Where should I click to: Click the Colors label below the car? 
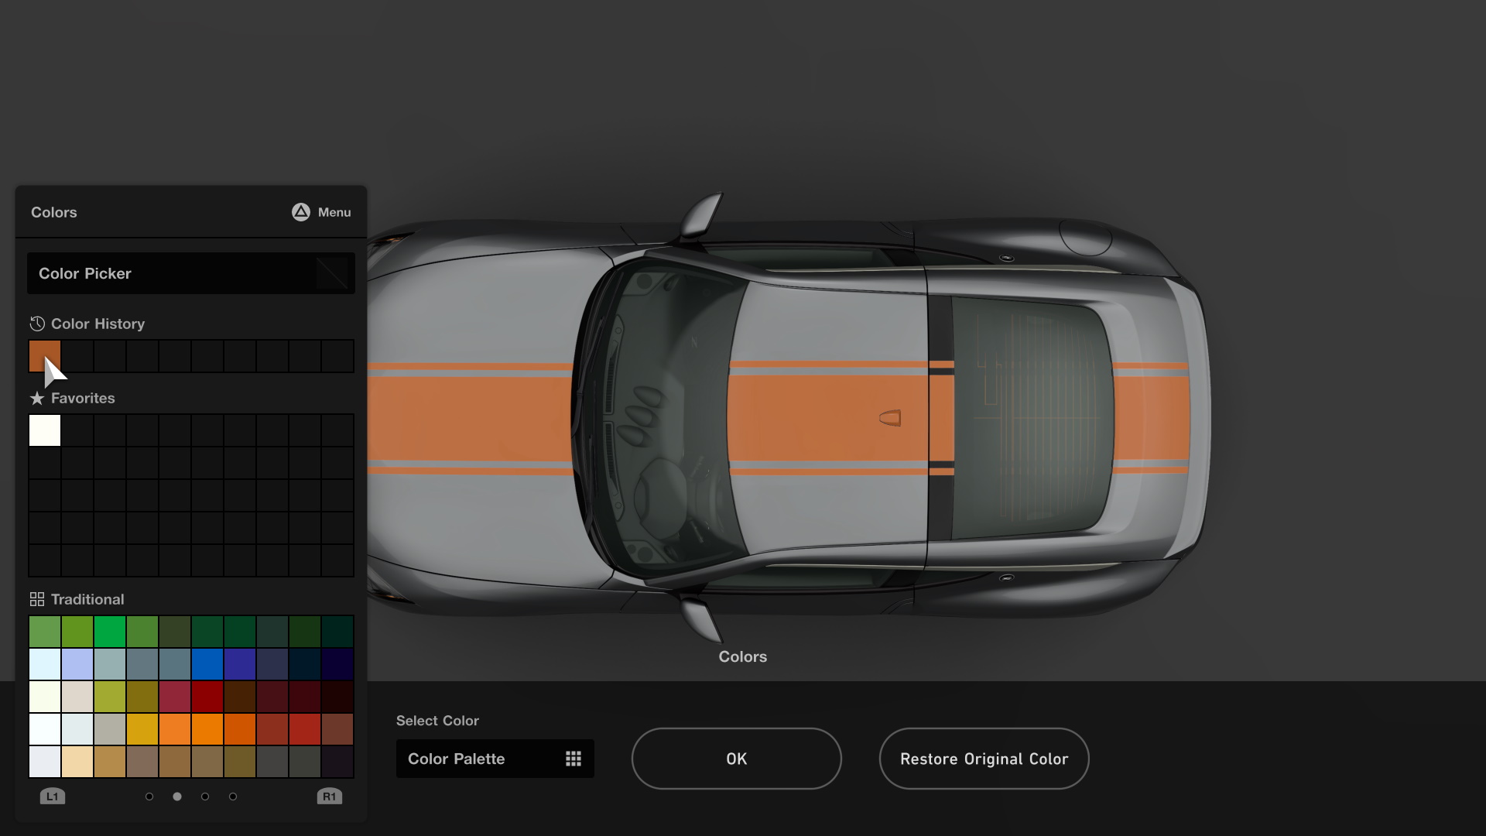(x=741, y=656)
